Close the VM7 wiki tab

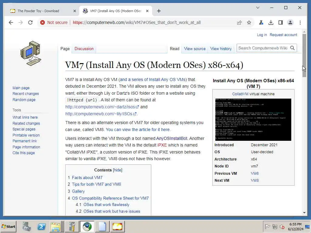coord(147,11)
